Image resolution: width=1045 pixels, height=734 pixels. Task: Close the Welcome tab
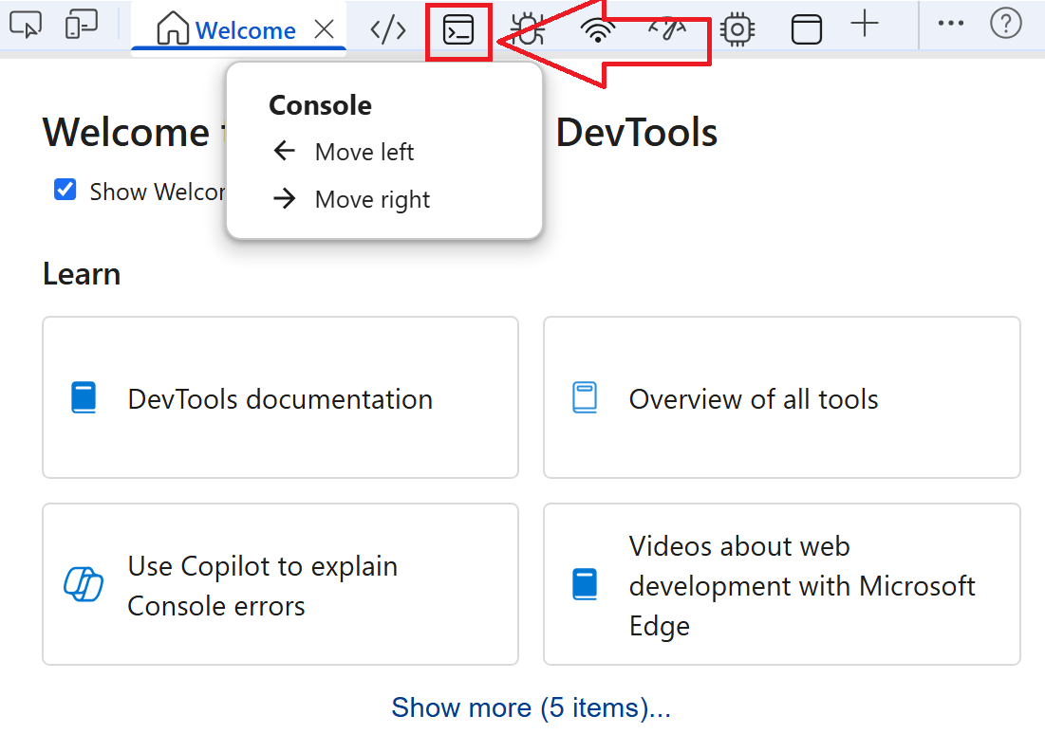[324, 29]
